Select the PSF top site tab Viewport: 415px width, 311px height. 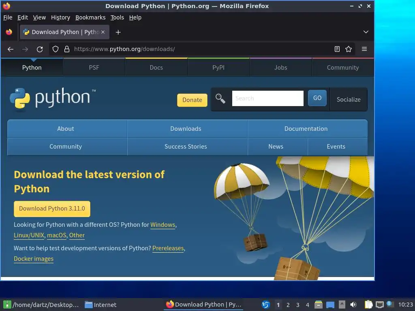click(x=94, y=68)
